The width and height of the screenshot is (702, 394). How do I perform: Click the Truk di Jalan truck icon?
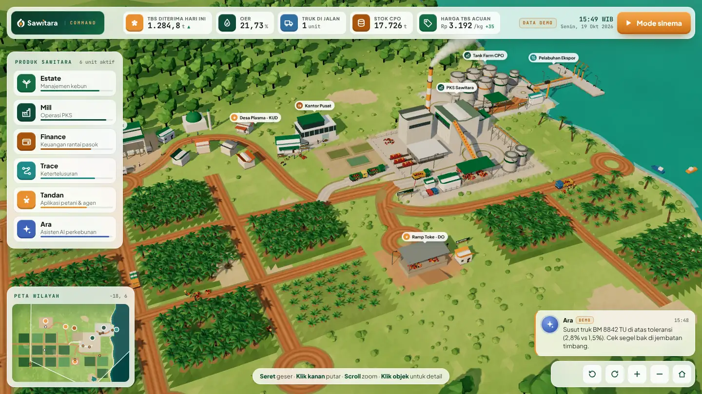tap(289, 23)
